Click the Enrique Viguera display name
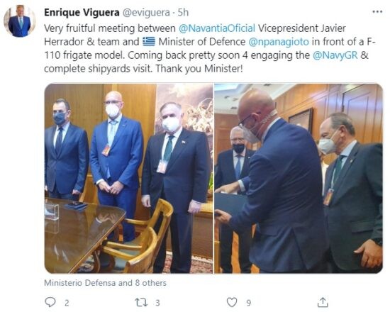The width and height of the screenshot is (390, 312). click(82, 13)
